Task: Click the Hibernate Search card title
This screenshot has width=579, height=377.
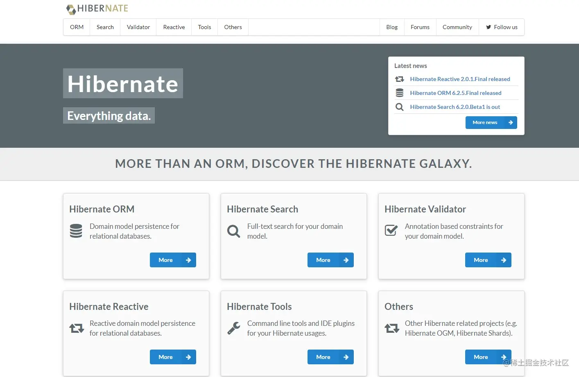Action: click(x=262, y=209)
